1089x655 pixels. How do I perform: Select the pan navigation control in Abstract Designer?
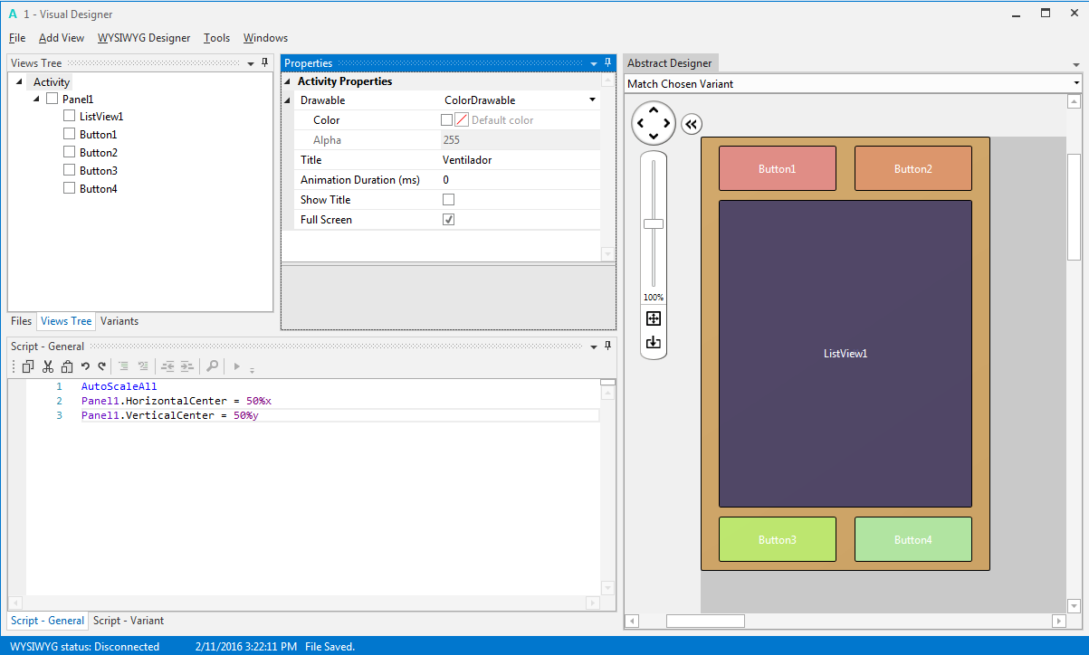(653, 123)
